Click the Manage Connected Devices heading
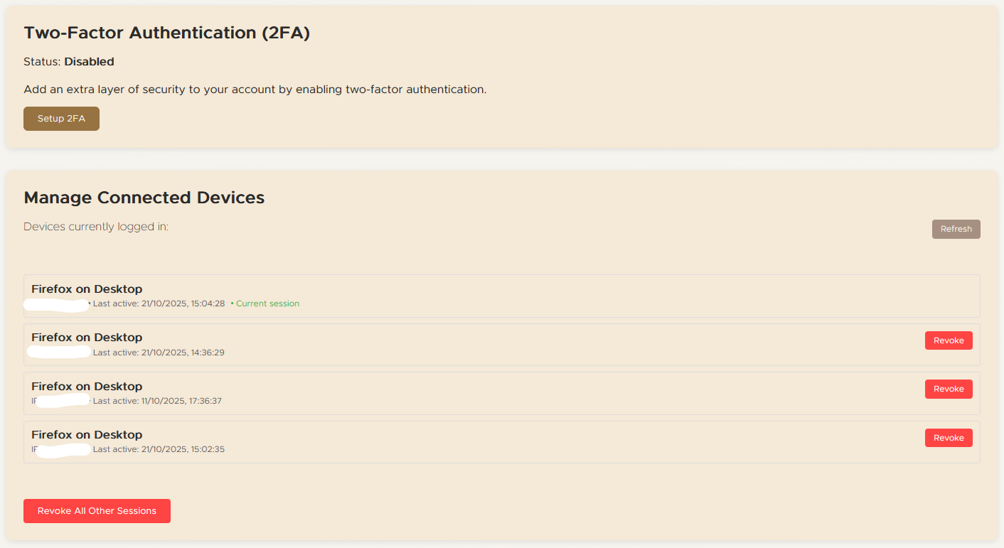Viewport: 1004px width, 548px height. 144,197
